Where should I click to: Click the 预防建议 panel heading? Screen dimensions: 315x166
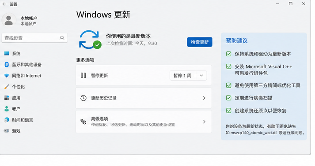tap(237, 41)
